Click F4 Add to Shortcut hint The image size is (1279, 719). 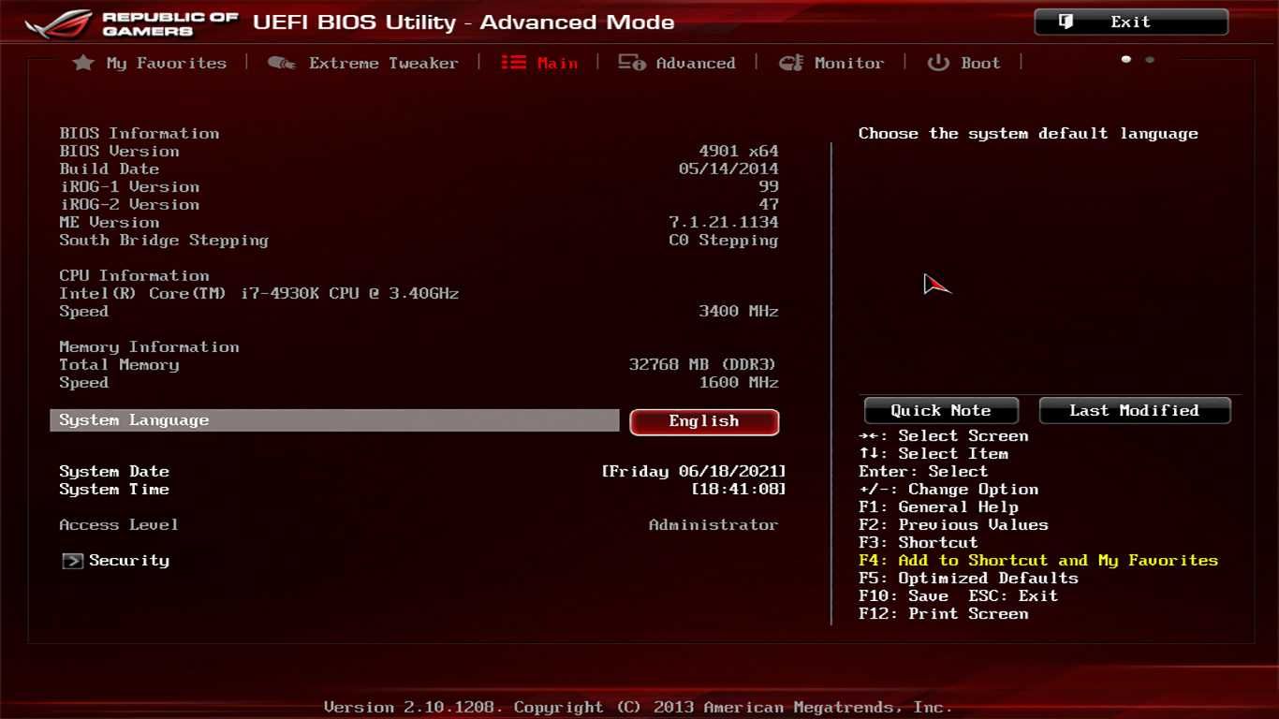(x=1038, y=561)
